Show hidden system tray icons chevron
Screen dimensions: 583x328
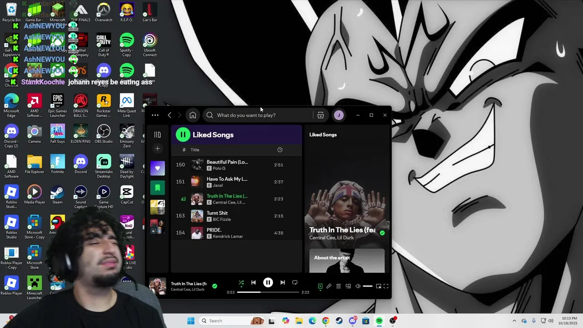coord(514,321)
